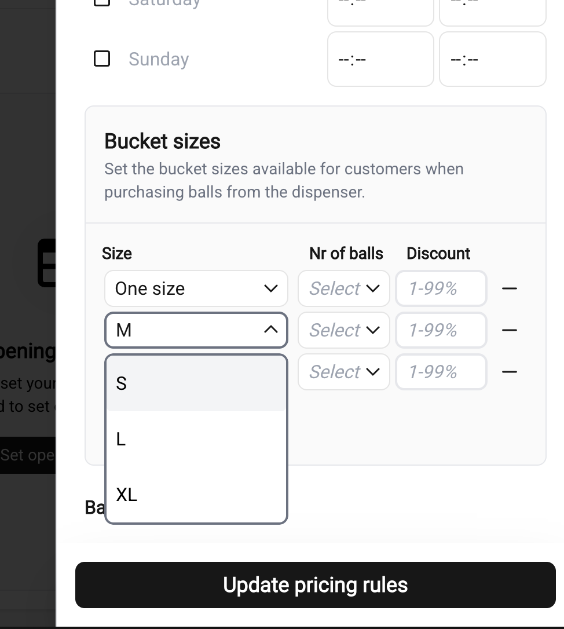The height and width of the screenshot is (629, 564).
Task: Open the One size dropdown
Action: tap(196, 288)
